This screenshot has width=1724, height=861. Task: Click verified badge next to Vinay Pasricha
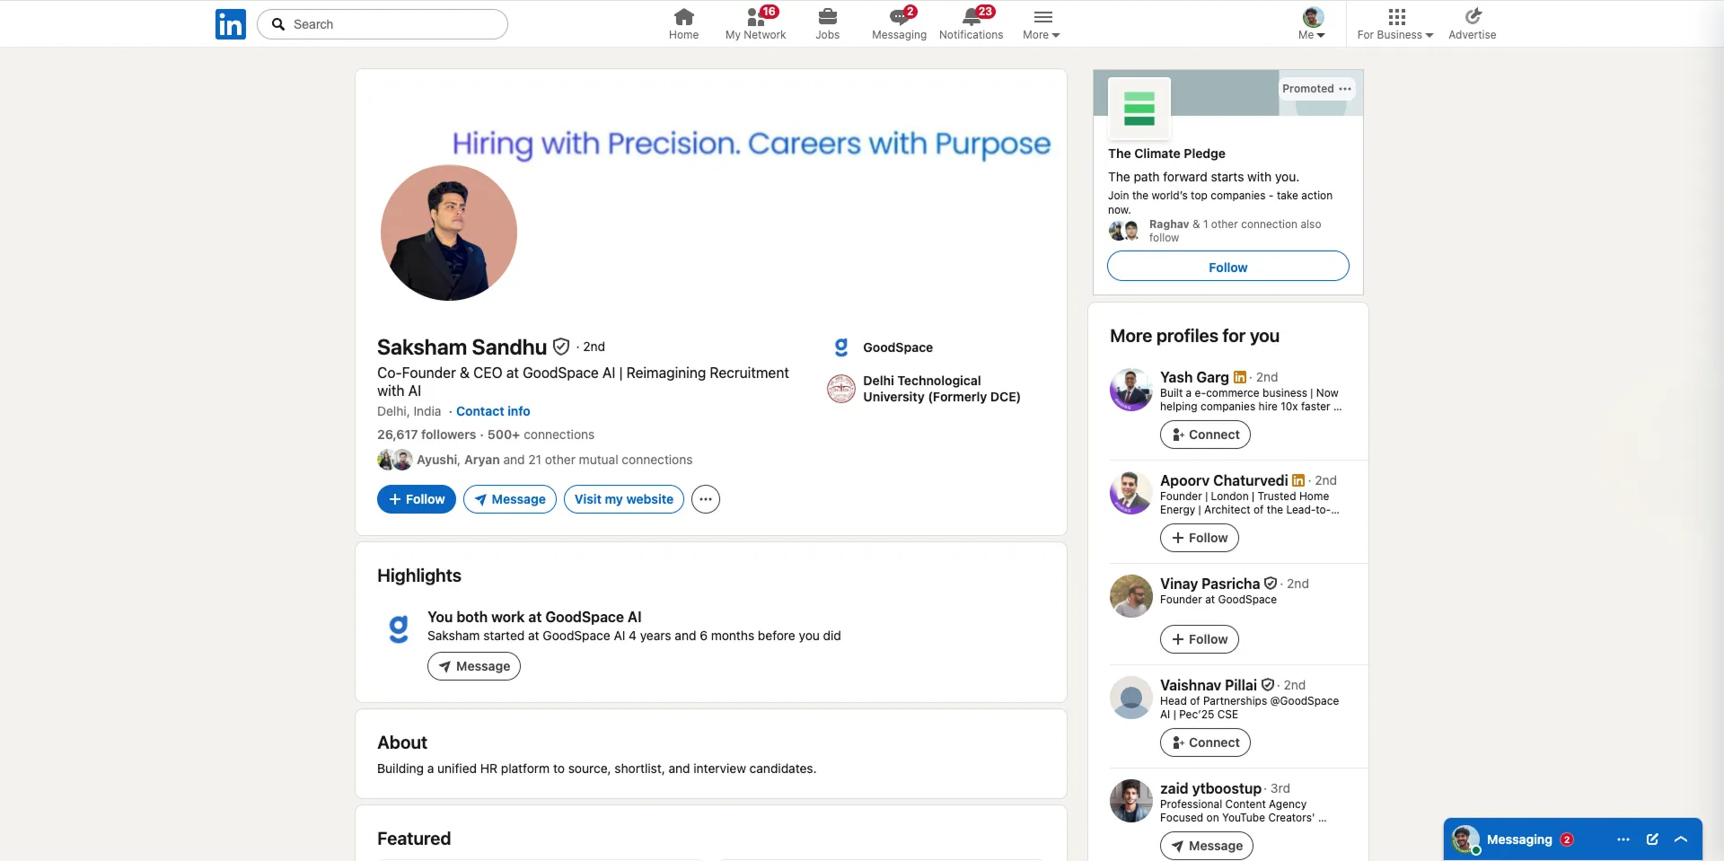click(1271, 584)
